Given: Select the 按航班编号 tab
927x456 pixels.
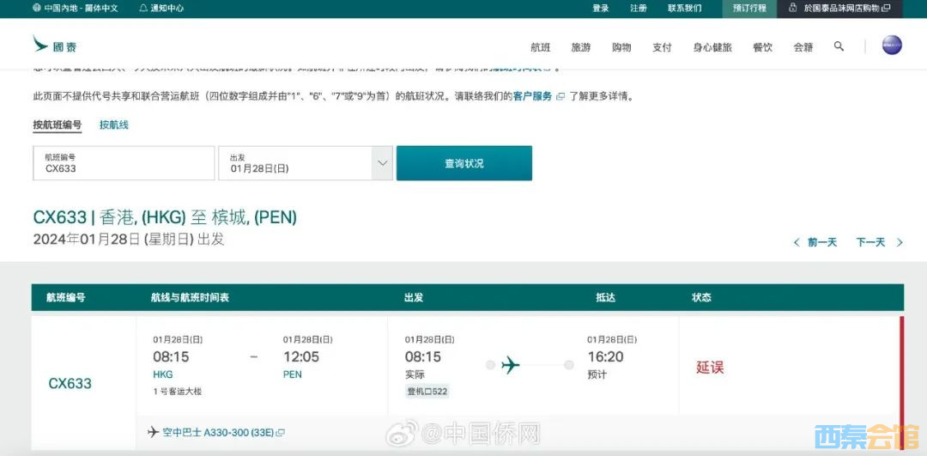Looking at the screenshot, I should (x=58, y=125).
